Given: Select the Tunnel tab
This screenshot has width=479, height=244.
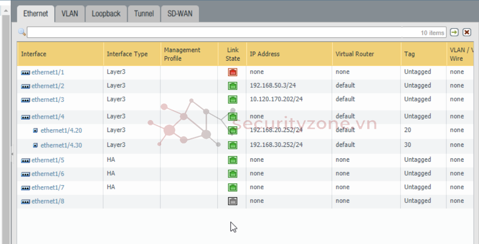Looking at the screenshot, I should tap(144, 14).
